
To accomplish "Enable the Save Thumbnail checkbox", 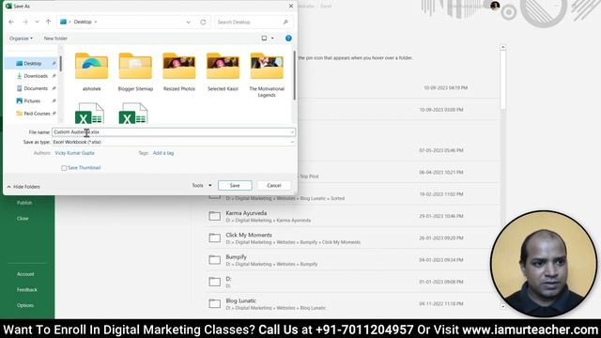I will pyautogui.click(x=64, y=168).
